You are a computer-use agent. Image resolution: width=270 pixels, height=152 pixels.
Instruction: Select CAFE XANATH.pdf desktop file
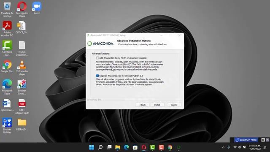pyautogui.click(x=22, y=106)
